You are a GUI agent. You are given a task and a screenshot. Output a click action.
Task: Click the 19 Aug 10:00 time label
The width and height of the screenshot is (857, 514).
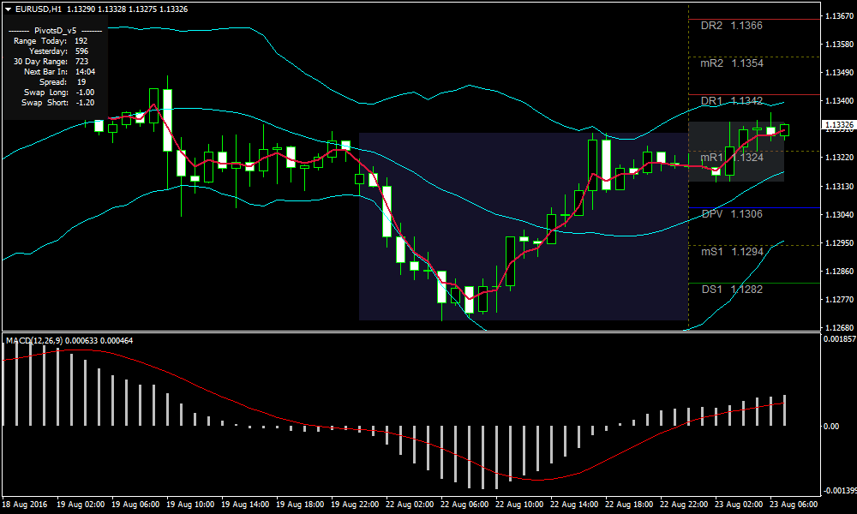[x=191, y=504]
